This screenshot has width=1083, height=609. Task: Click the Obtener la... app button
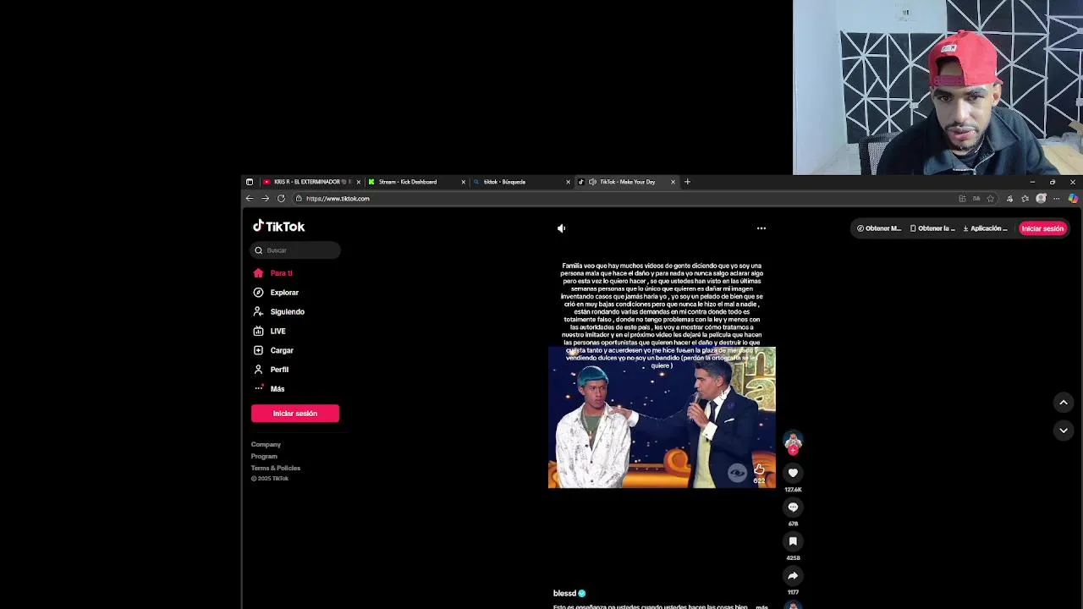932,228
